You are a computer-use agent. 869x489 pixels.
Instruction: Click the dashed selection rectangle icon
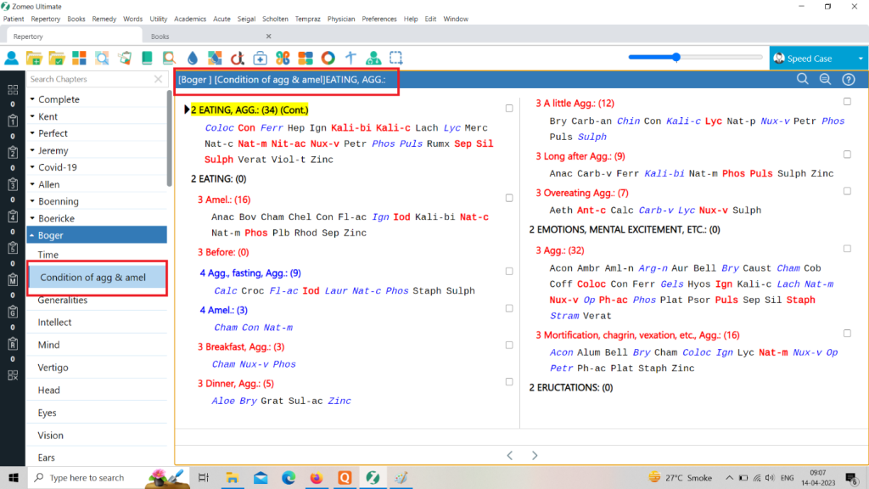click(x=396, y=59)
